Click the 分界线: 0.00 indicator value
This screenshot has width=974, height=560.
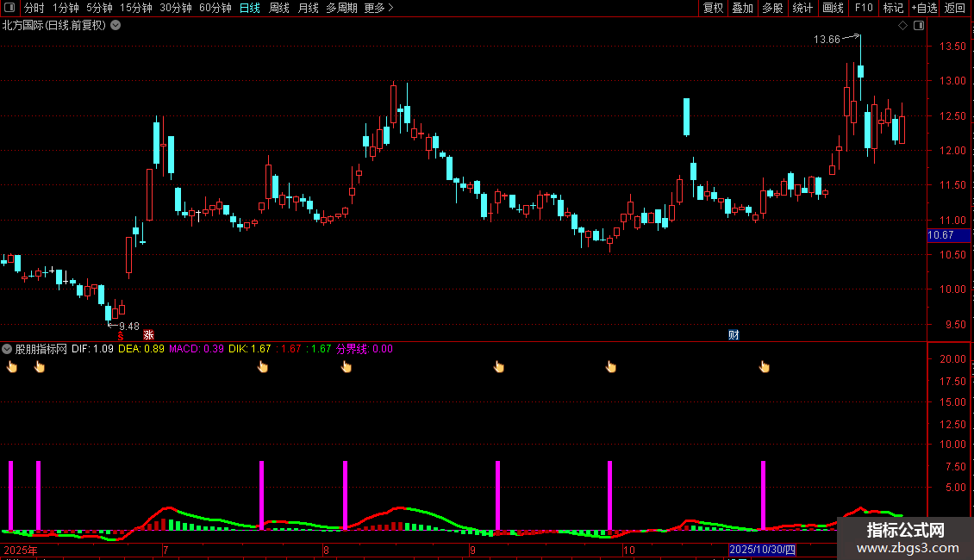pyautogui.click(x=365, y=349)
